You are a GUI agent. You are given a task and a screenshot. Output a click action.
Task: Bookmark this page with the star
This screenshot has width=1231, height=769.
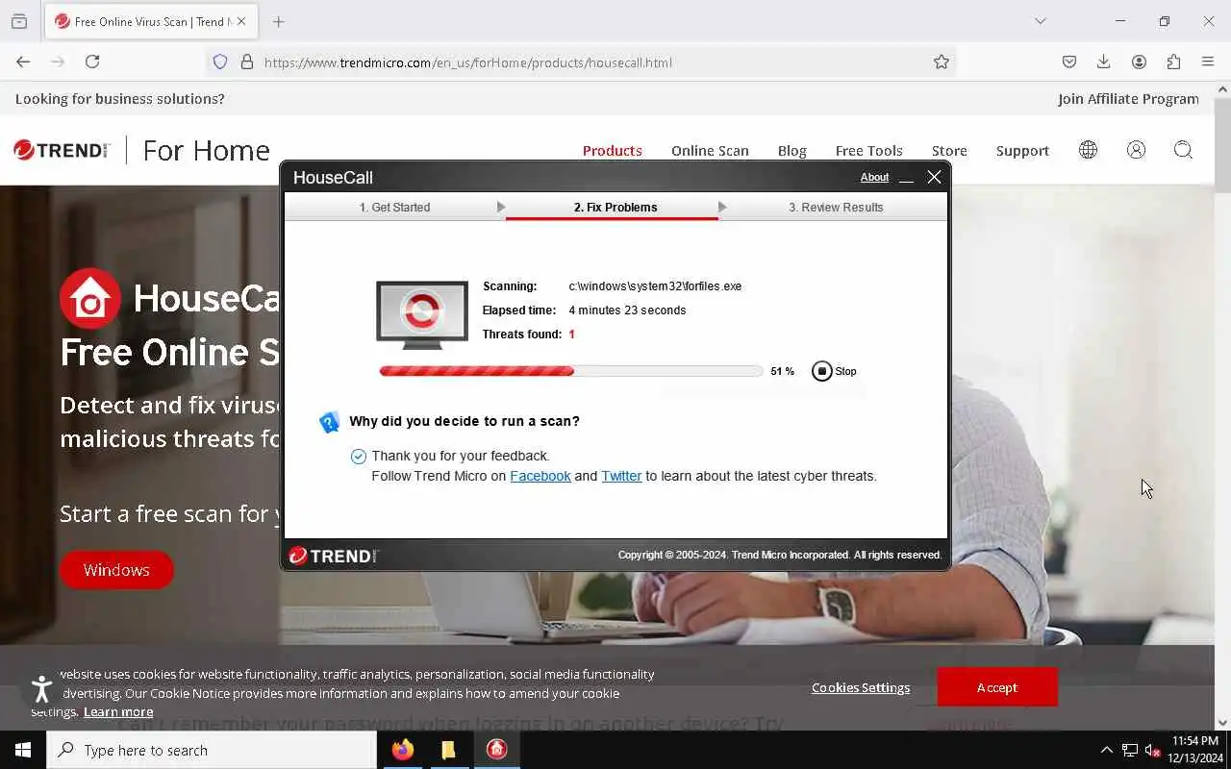coord(942,62)
